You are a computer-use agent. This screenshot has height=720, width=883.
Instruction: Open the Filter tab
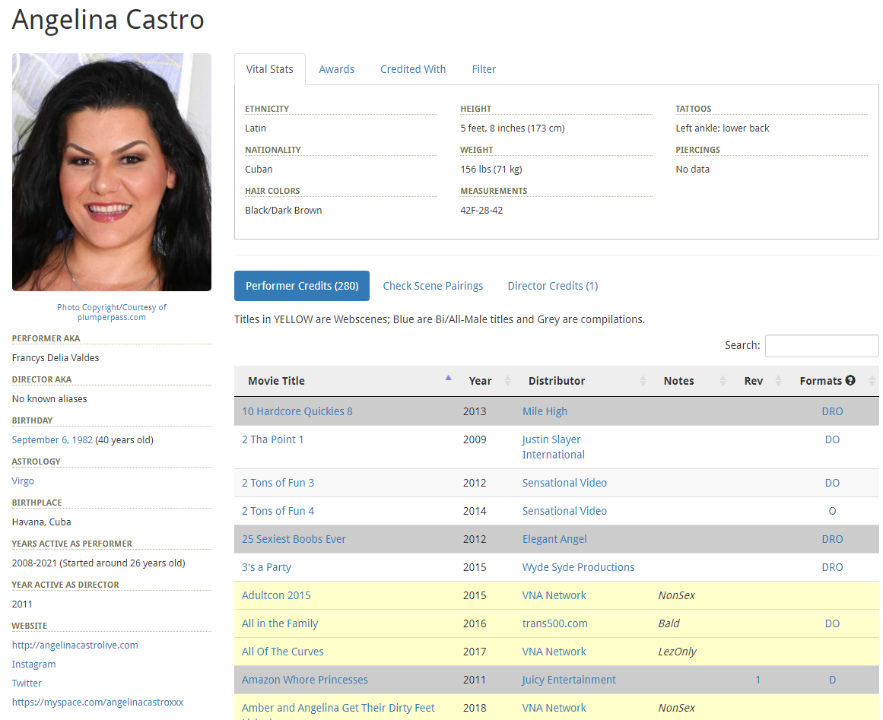point(484,69)
